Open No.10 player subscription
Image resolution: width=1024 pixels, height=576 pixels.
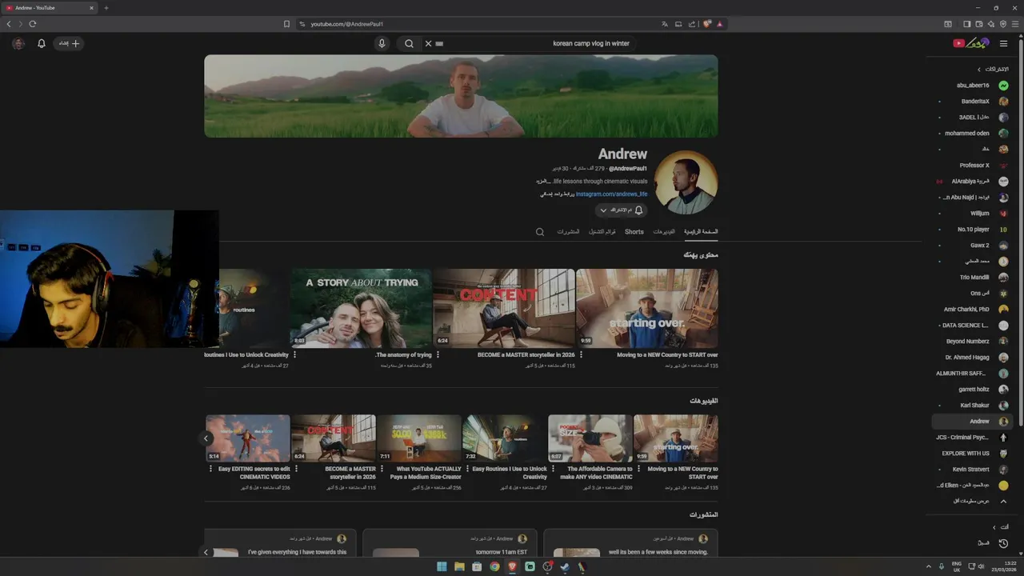tap(974, 230)
